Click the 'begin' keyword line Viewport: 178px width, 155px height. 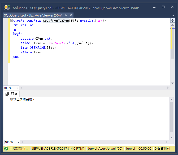pos(18,34)
